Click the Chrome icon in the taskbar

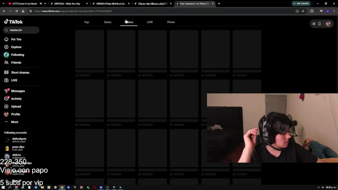pyautogui.click(x=62, y=187)
